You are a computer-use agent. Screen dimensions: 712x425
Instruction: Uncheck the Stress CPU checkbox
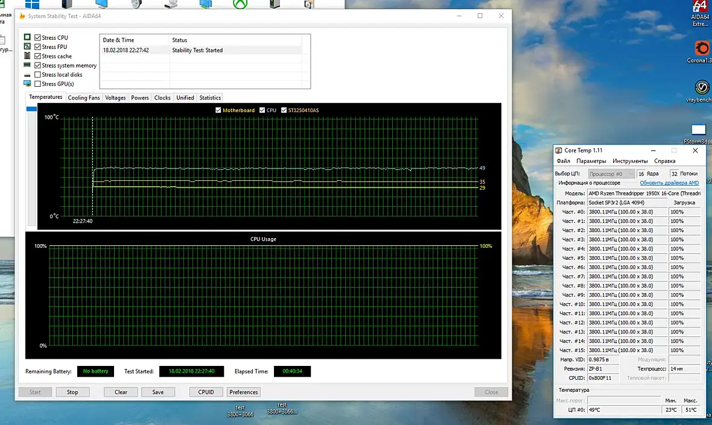[x=37, y=37]
